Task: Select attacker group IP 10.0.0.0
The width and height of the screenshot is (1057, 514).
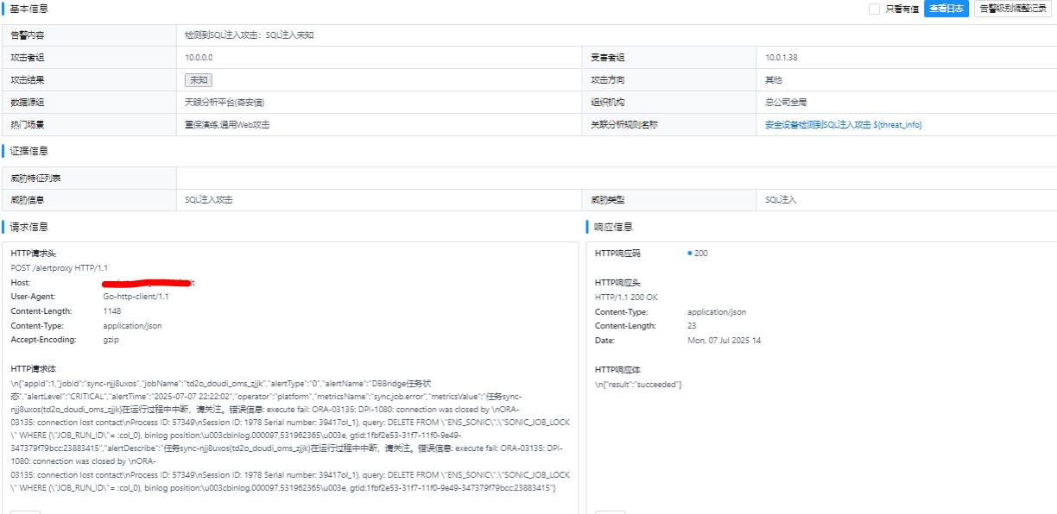Action: (x=199, y=58)
